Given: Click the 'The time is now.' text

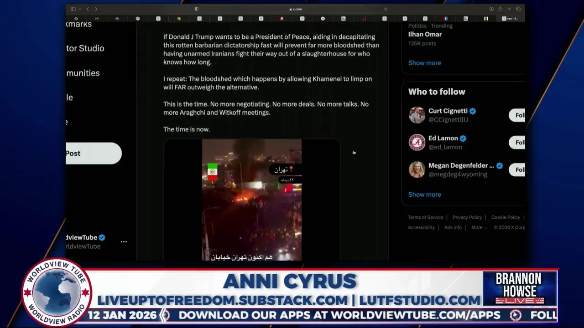Looking at the screenshot, I should point(187,129).
